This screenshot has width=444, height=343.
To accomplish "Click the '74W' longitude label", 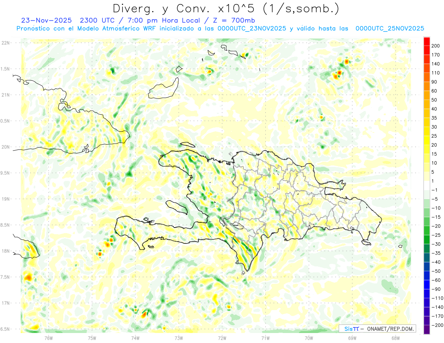I will (135, 337).
